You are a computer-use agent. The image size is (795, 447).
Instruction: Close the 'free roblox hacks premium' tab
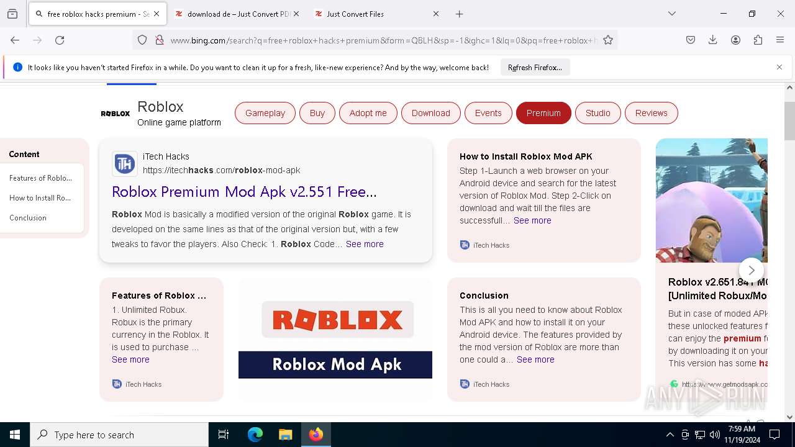(x=157, y=14)
